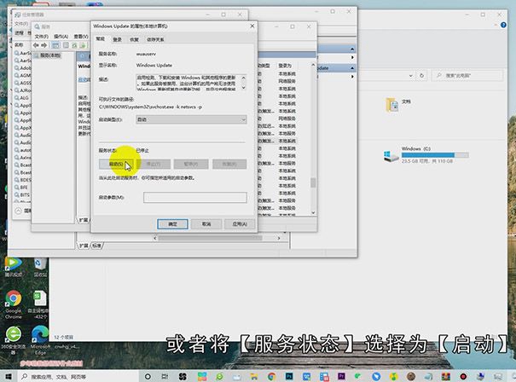This screenshot has height=382, width=516.
Task: Select the 标准 tab at bottom of back window
Action: 96,246
